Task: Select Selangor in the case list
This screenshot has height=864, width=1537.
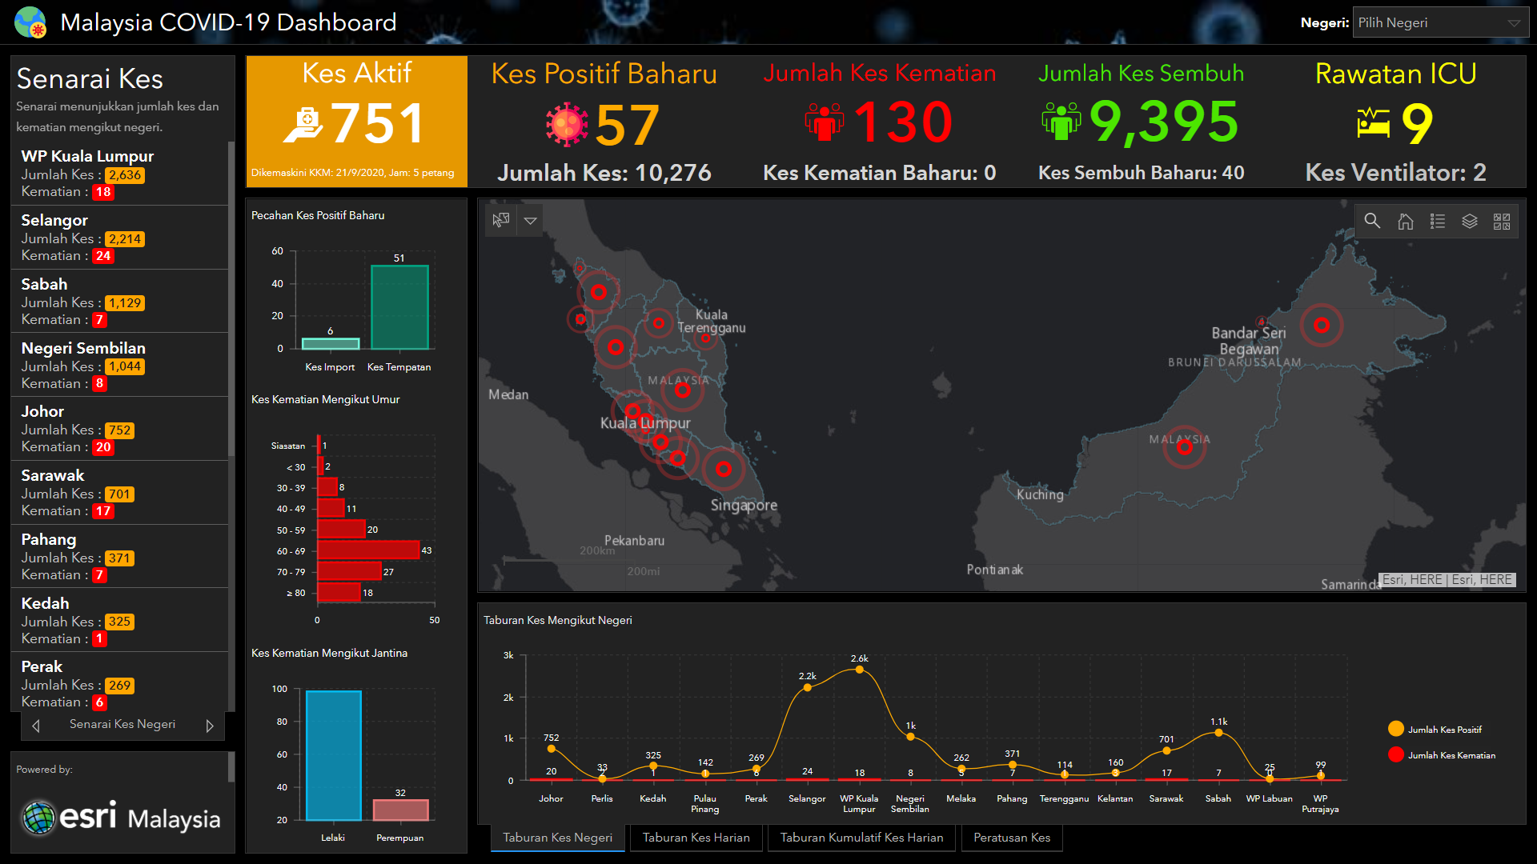Action: (x=120, y=238)
